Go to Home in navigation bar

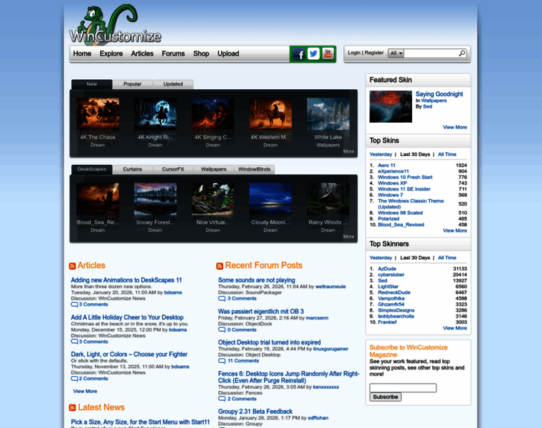click(82, 53)
